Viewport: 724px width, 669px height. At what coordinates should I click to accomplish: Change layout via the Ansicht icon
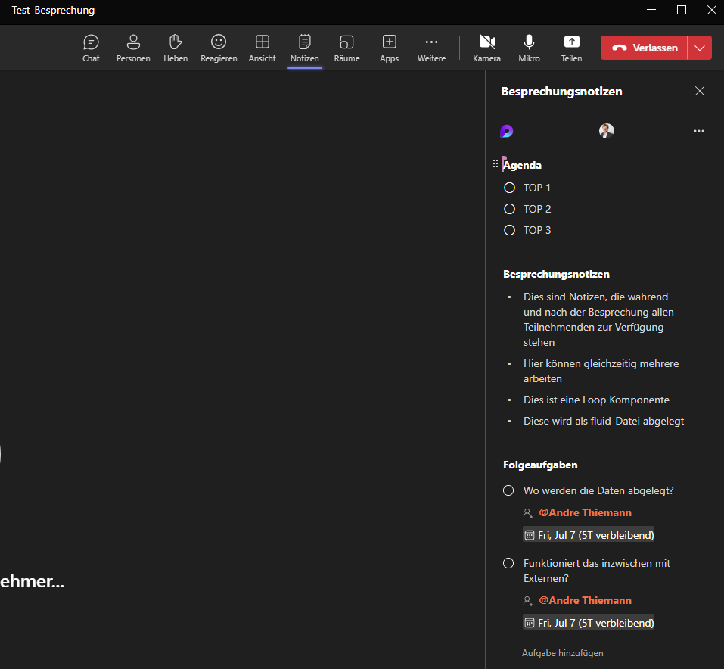pos(262,47)
